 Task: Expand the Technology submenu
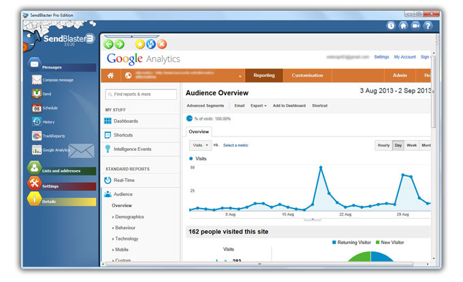125,239
